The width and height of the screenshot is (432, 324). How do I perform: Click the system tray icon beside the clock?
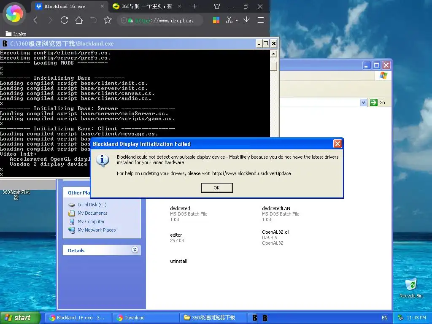[401, 318]
